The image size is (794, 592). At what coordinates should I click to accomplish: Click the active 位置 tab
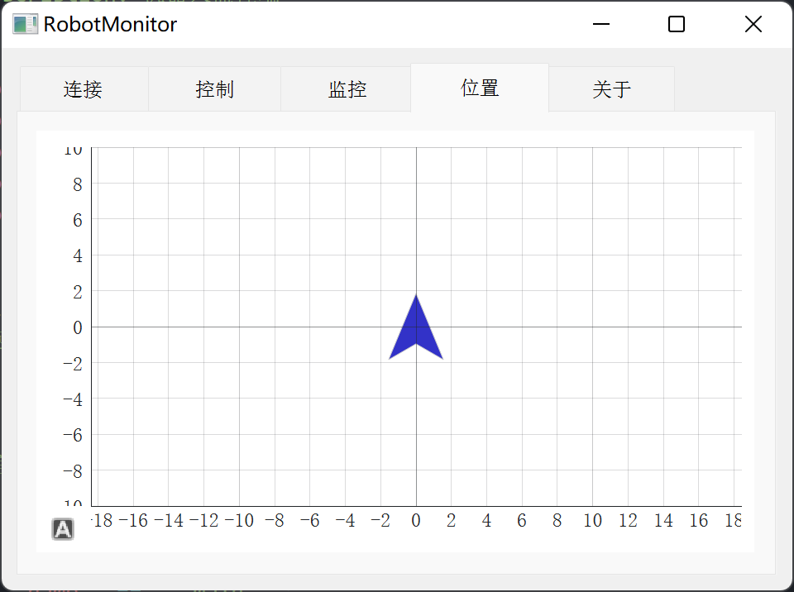tap(480, 88)
